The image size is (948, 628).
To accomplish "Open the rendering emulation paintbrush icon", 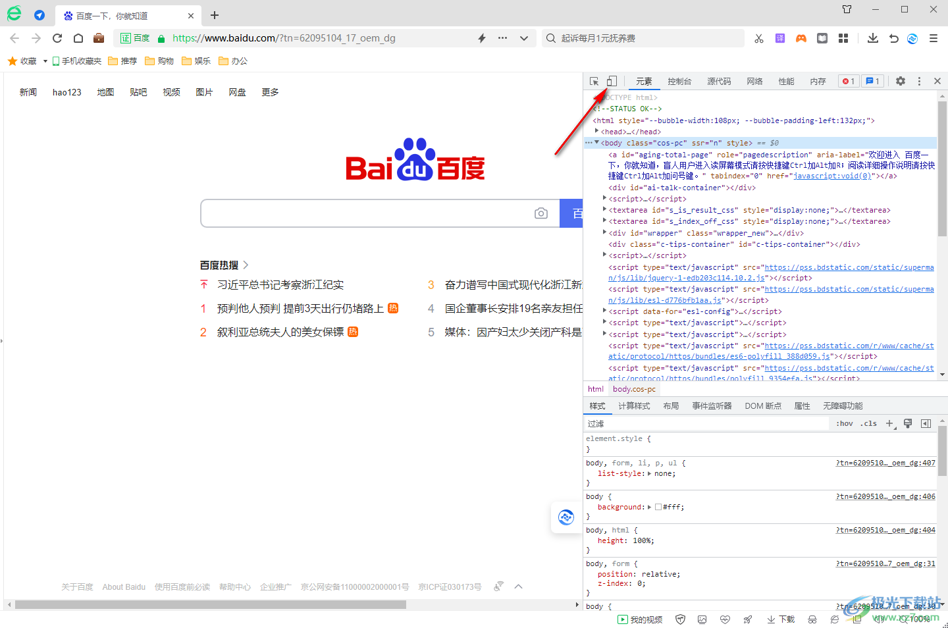I will click(x=908, y=423).
